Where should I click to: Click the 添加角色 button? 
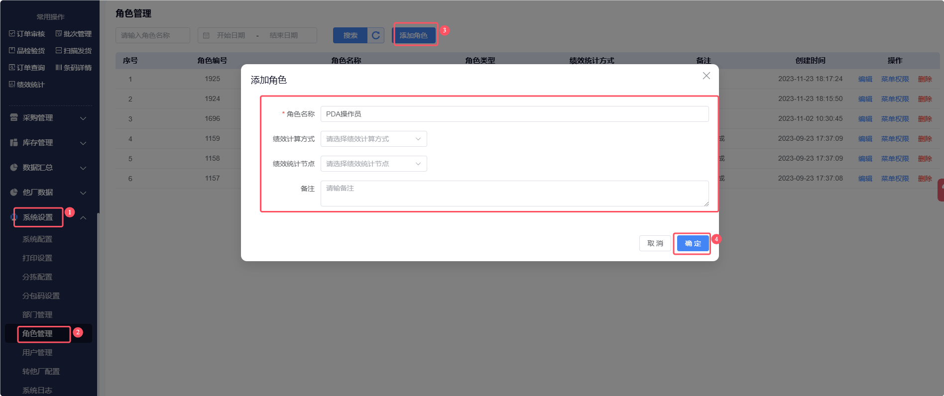tap(414, 35)
